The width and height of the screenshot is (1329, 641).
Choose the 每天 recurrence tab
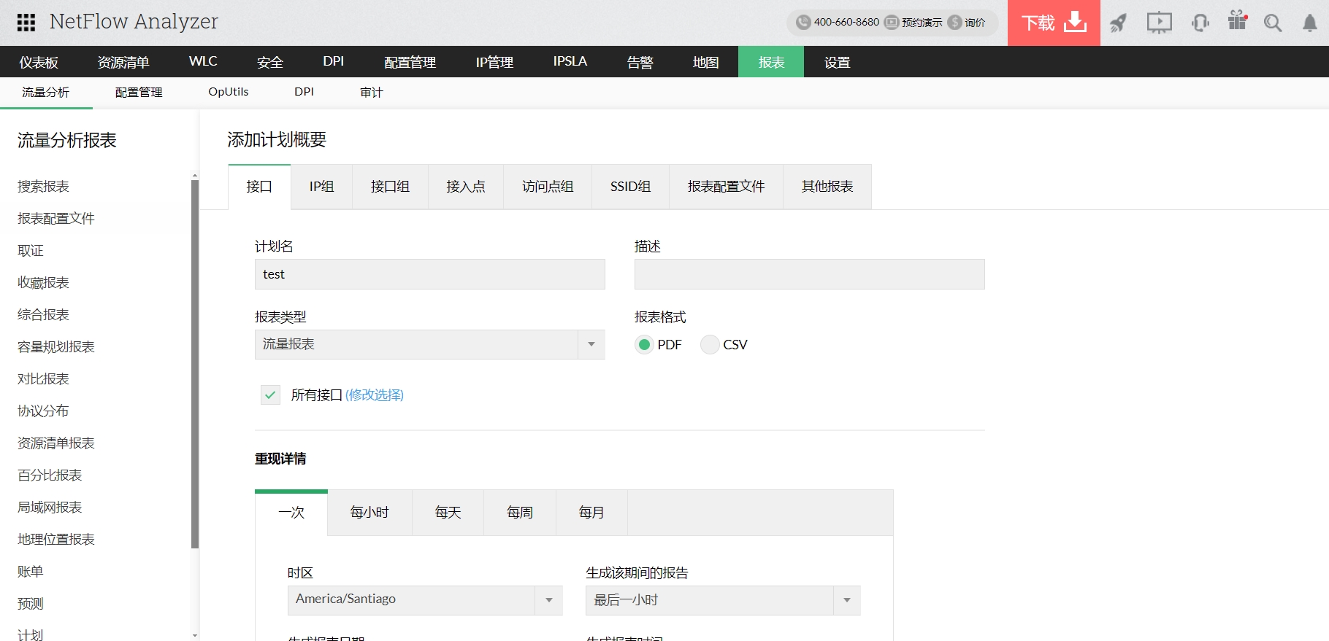coord(448,513)
